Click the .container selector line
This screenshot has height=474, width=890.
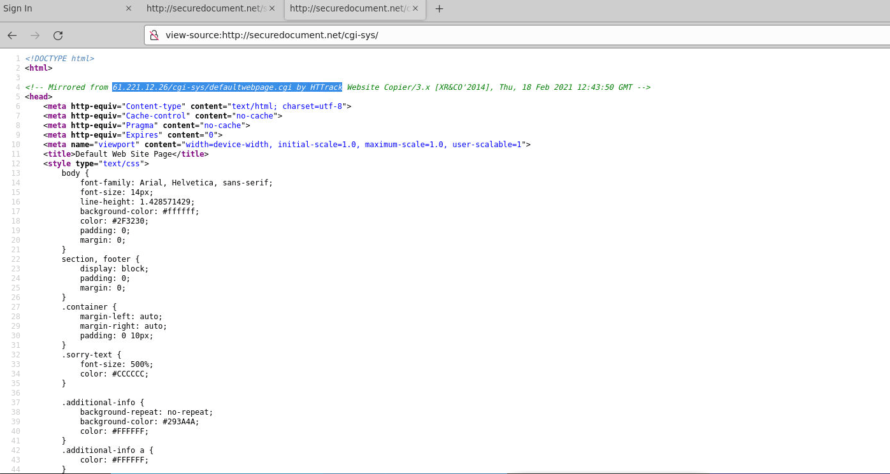(x=89, y=307)
